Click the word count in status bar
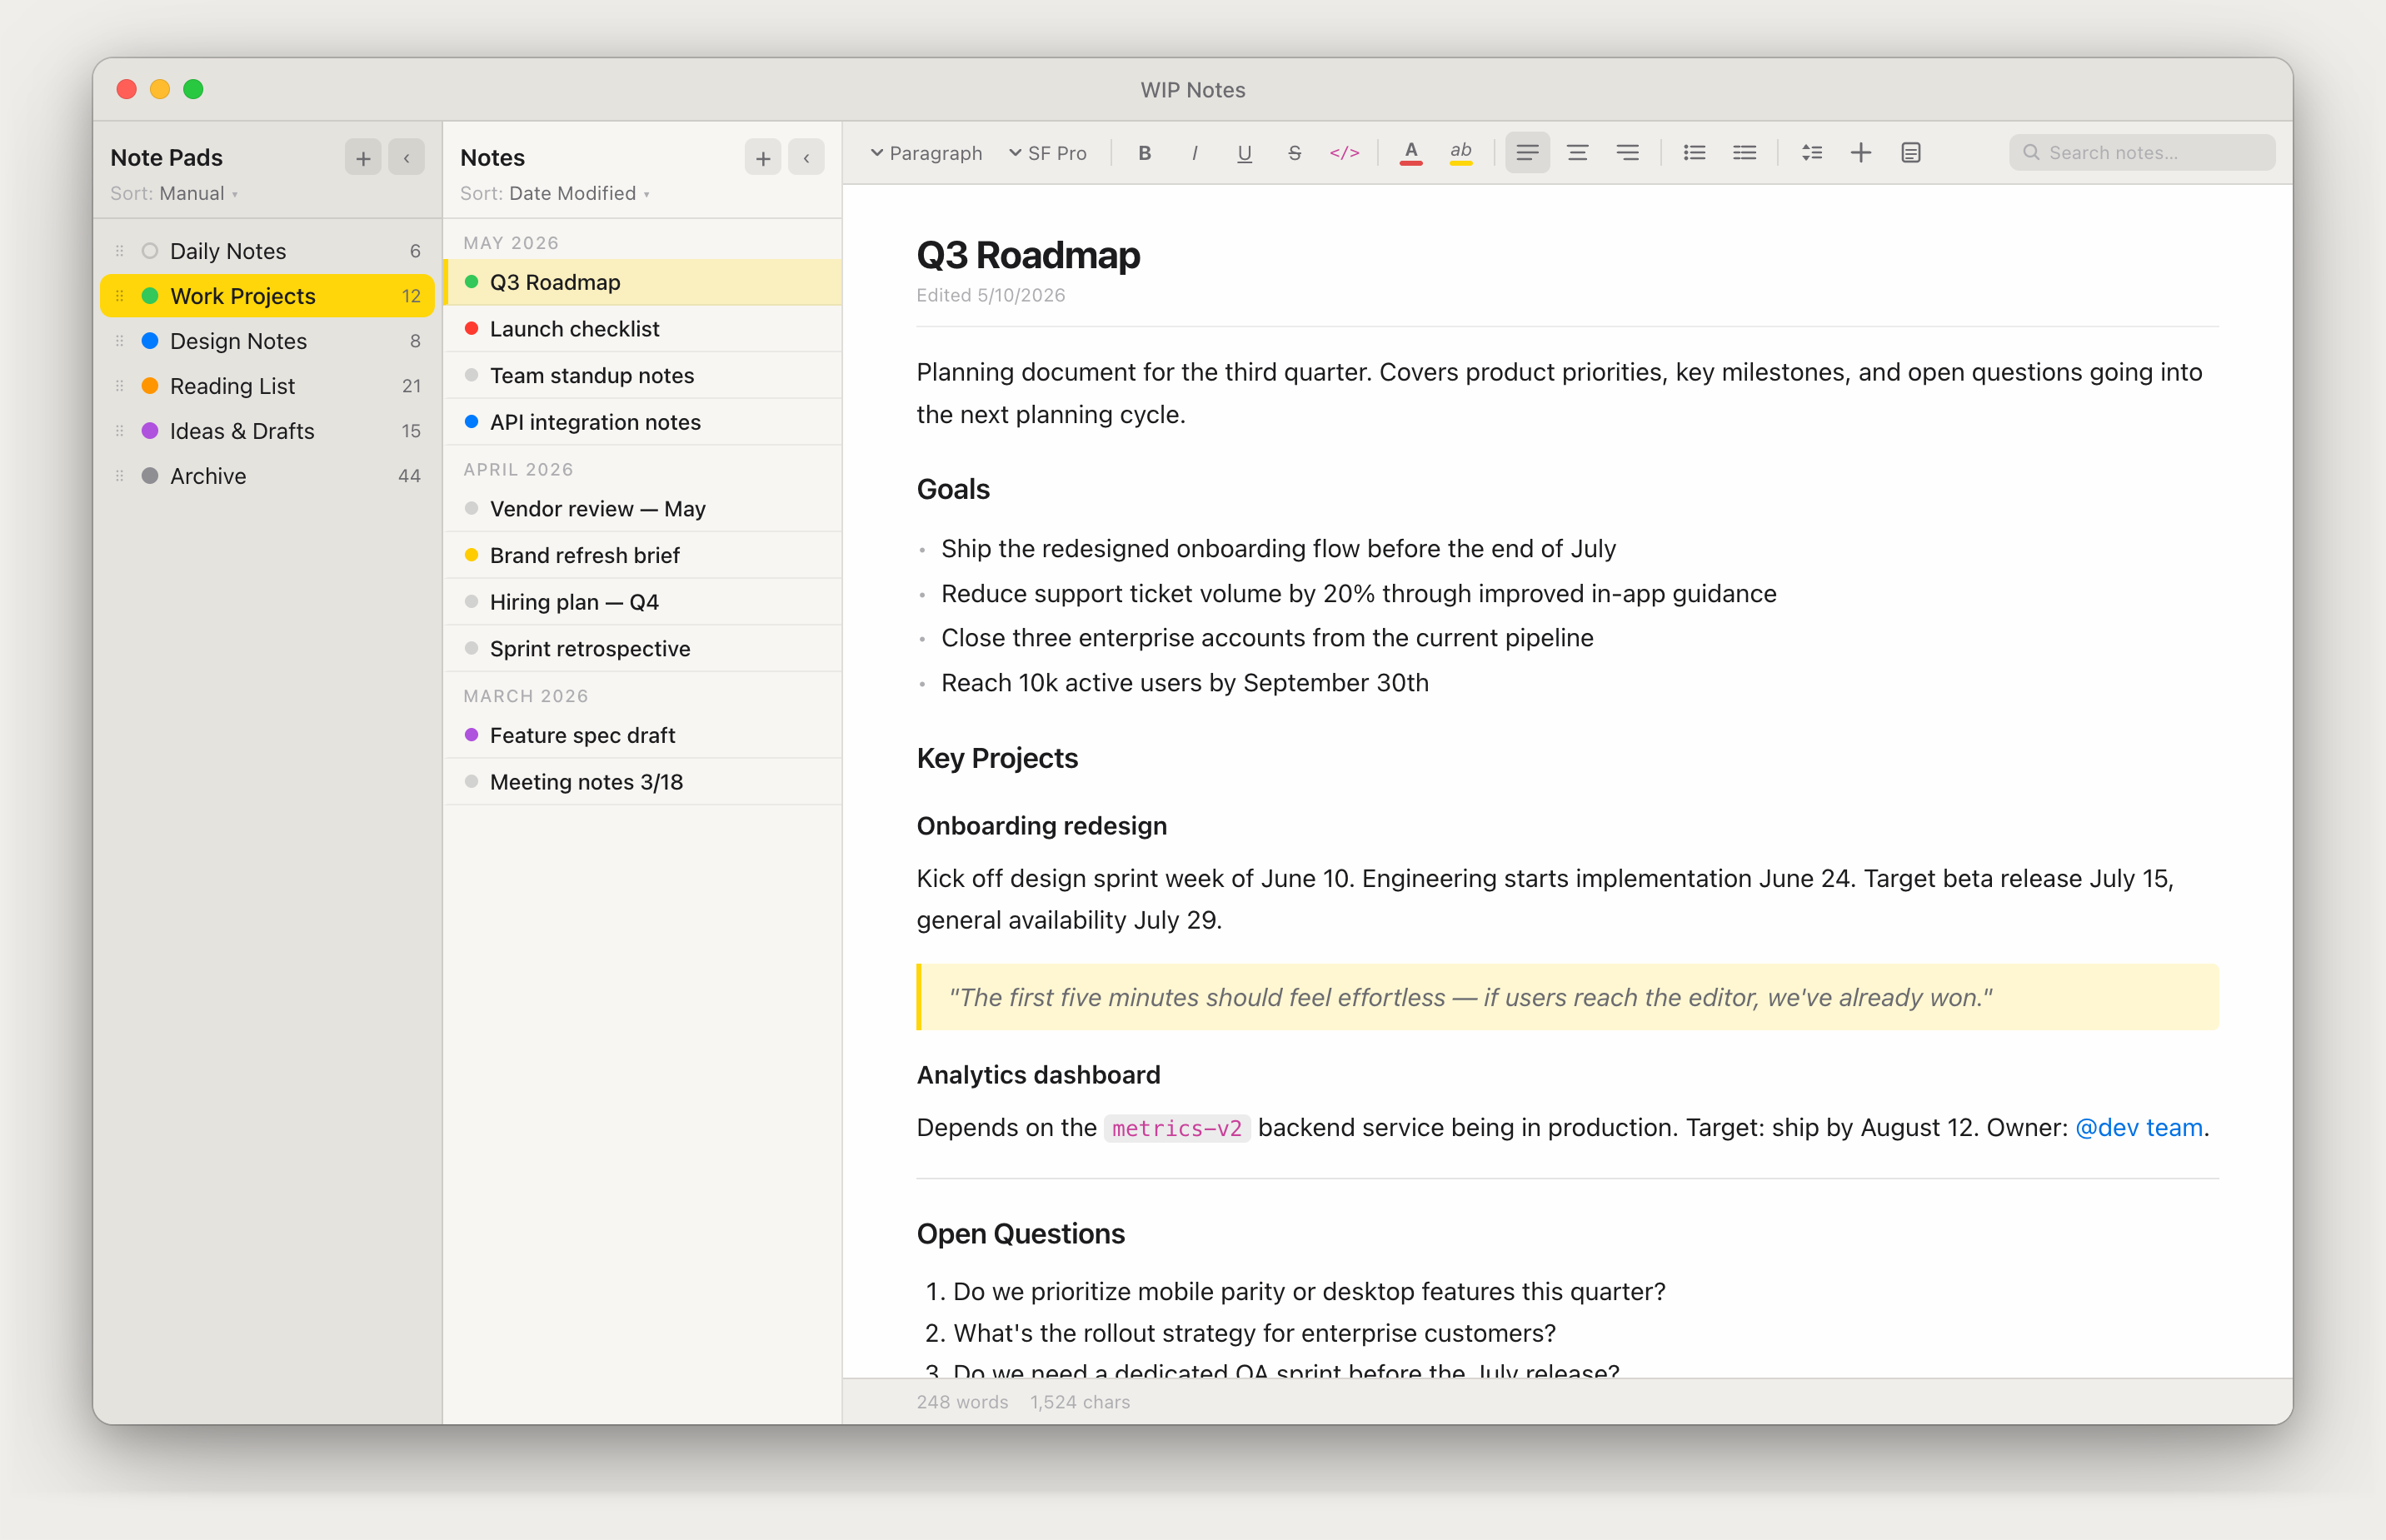Image resolution: width=2386 pixels, height=1540 pixels. click(x=962, y=1402)
